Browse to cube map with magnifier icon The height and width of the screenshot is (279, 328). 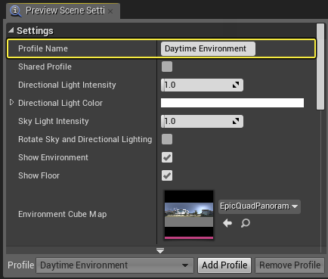coord(245,223)
